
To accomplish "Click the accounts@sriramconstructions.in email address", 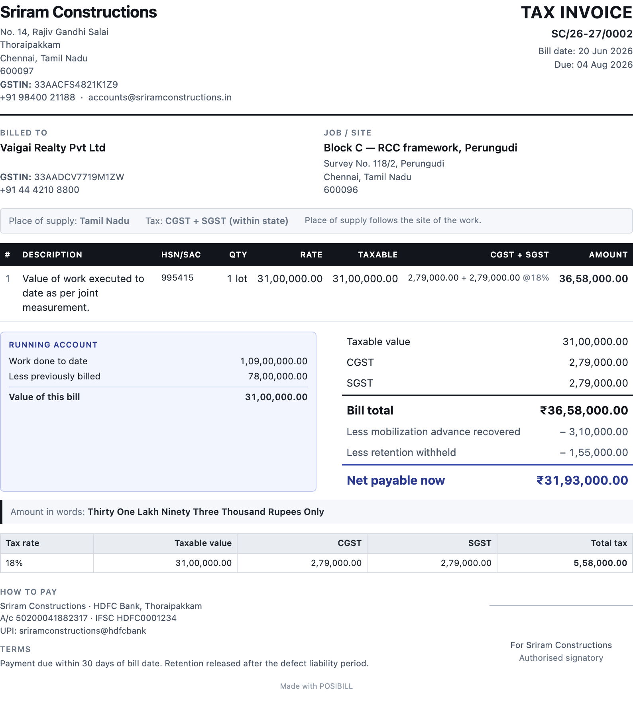I will (x=160, y=97).
